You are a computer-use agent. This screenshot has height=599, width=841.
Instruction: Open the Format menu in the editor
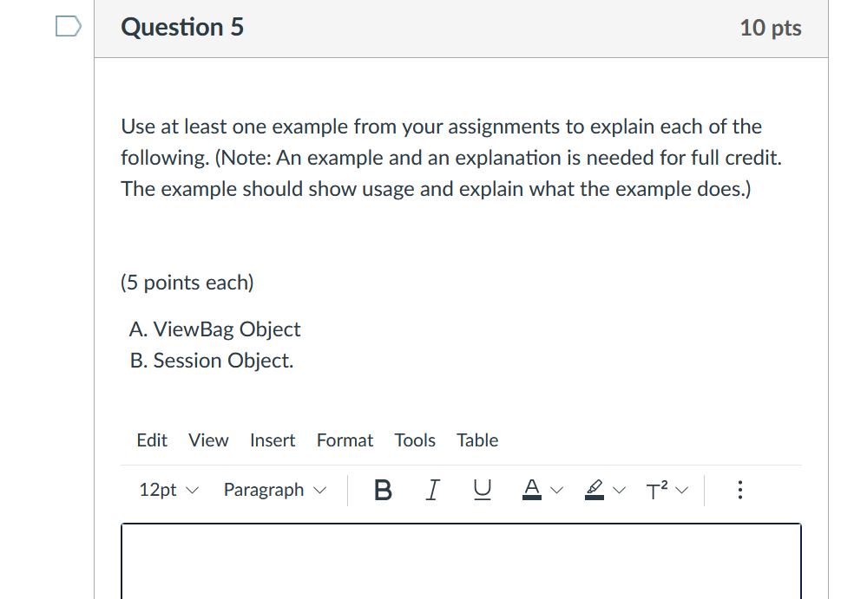click(344, 440)
